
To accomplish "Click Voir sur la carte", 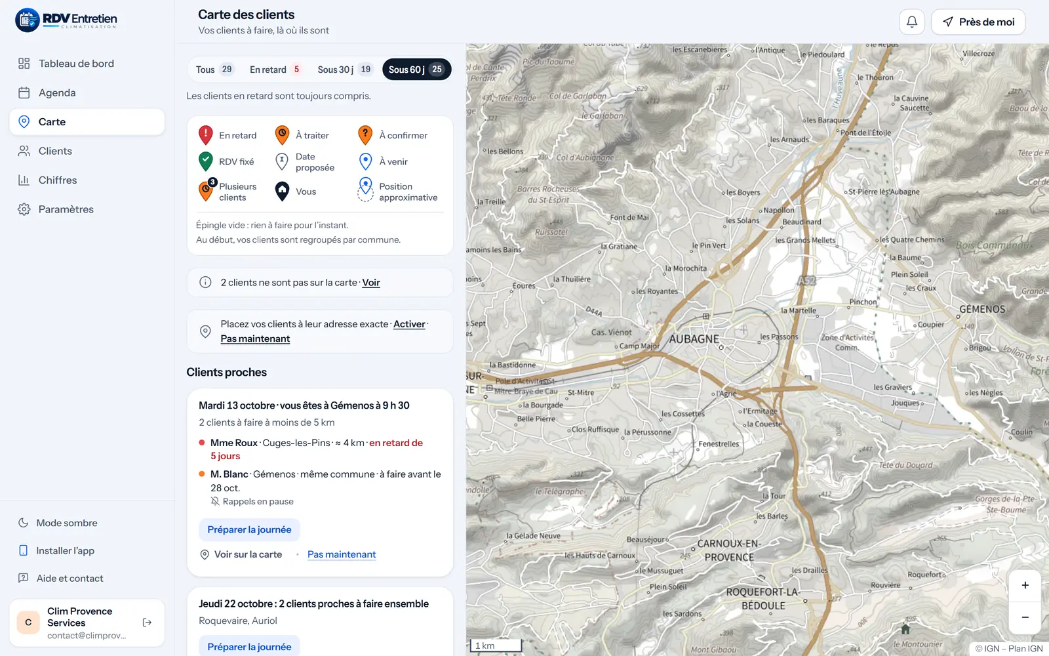I will click(241, 554).
